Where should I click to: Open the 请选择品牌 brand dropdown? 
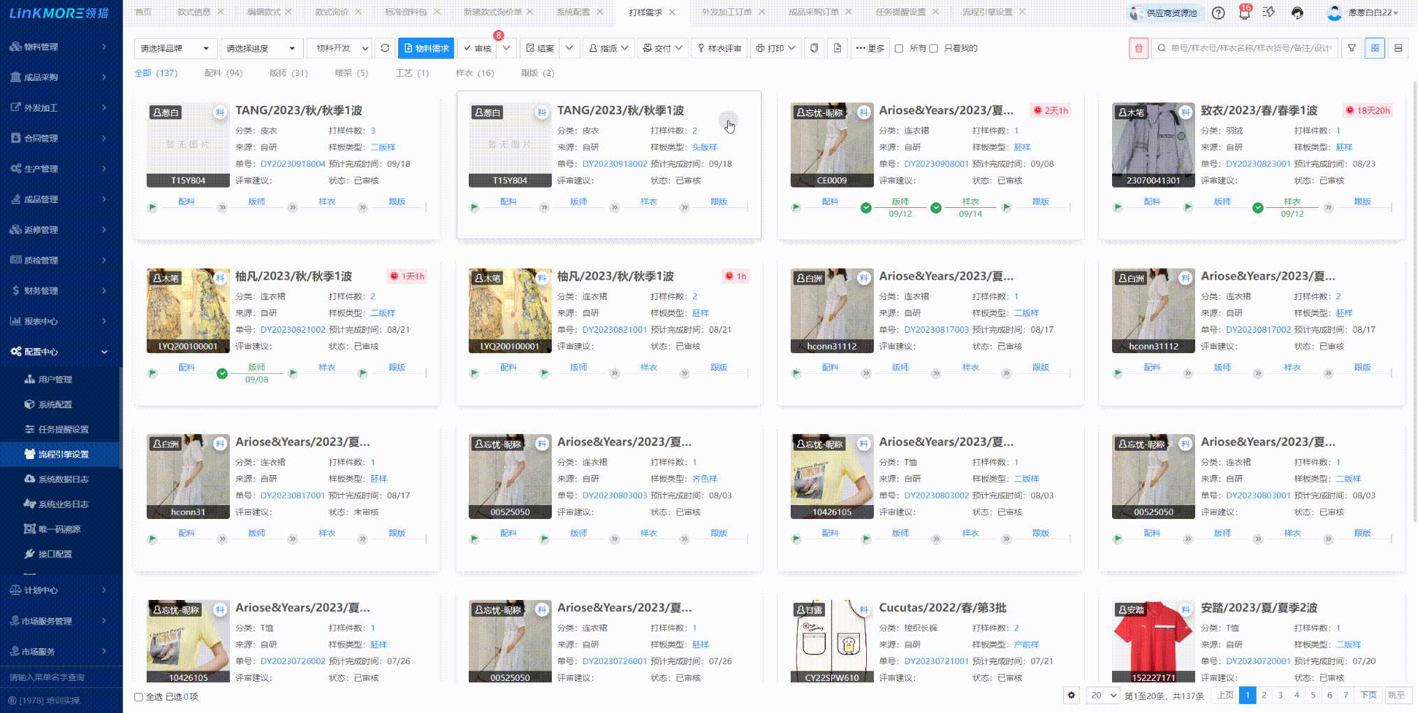(x=175, y=49)
